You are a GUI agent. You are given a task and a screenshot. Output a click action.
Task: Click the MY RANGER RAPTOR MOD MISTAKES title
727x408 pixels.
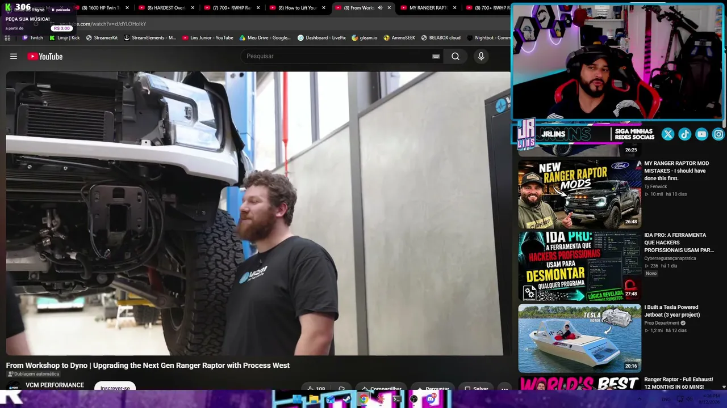click(x=676, y=171)
